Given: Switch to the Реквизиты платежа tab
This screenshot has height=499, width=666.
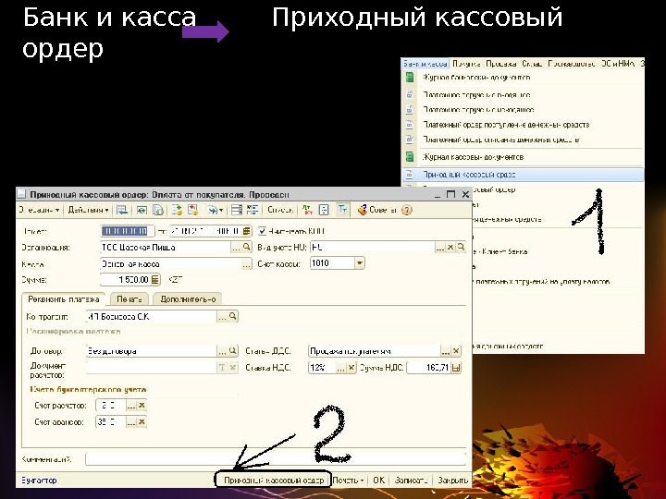Looking at the screenshot, I should click(x=64, y=299).
